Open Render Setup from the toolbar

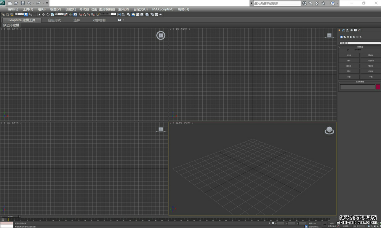click(151, 14)
